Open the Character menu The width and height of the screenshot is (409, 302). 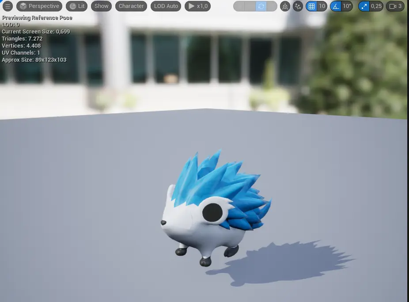tap(131, 6)
